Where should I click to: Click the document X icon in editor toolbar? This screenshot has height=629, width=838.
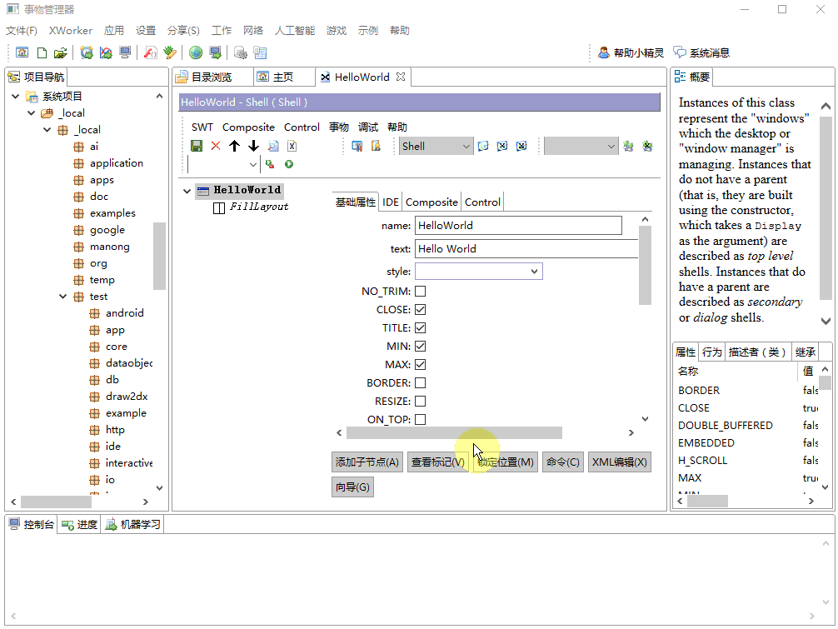(x=292, y=146)
